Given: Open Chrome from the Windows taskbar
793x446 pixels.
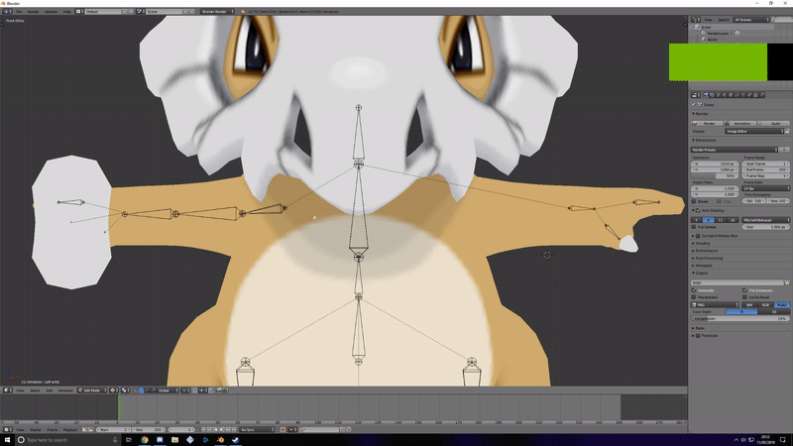Looking at the screenshot, I should (145, 440).
